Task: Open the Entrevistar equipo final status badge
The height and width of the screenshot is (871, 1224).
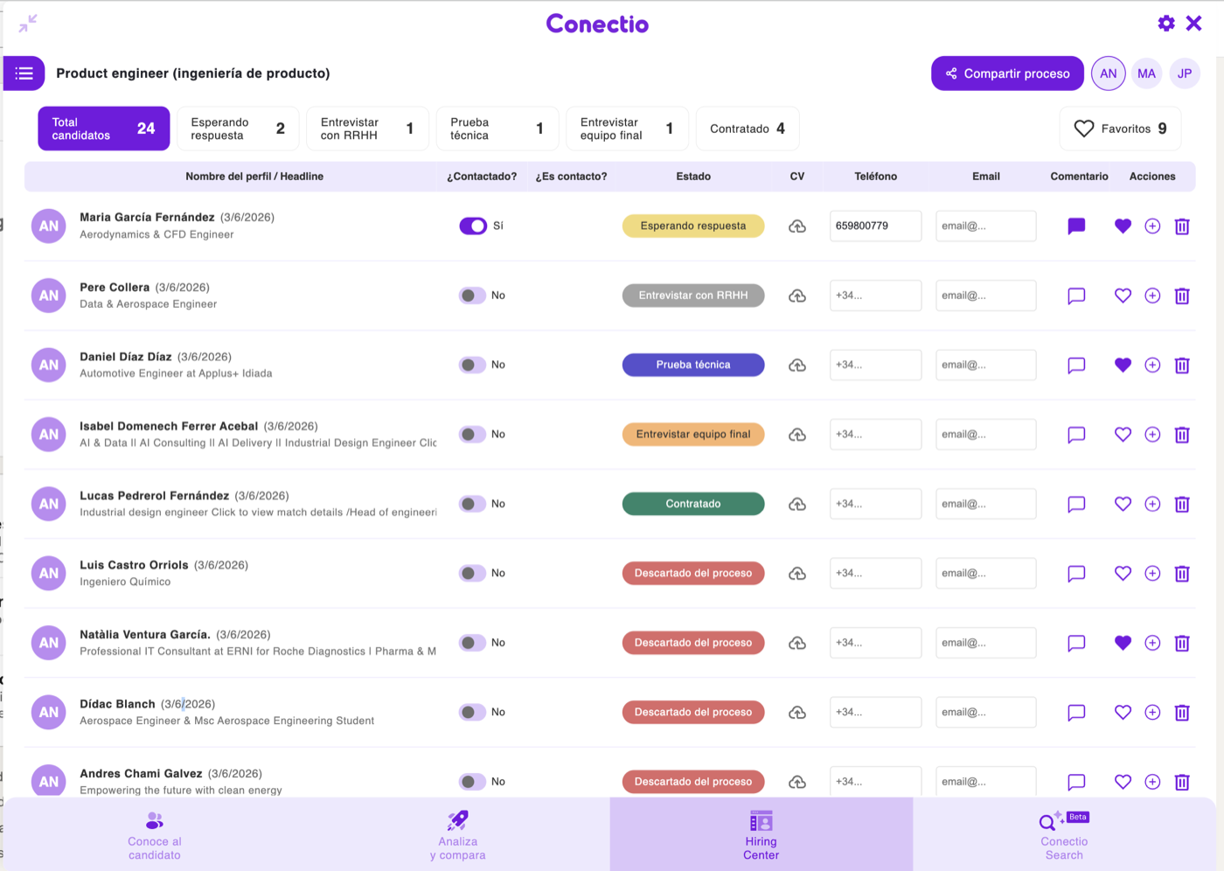Action: click(693, 434)
